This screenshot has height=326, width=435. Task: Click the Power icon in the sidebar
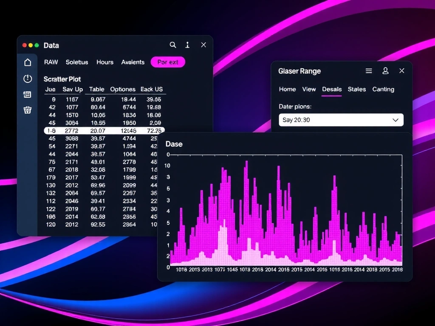click(x=27, y=79)
